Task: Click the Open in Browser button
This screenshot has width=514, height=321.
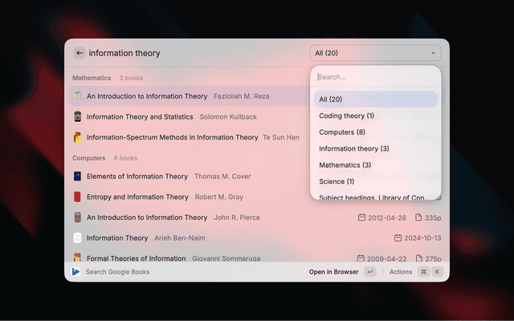Action: point(333,272)
